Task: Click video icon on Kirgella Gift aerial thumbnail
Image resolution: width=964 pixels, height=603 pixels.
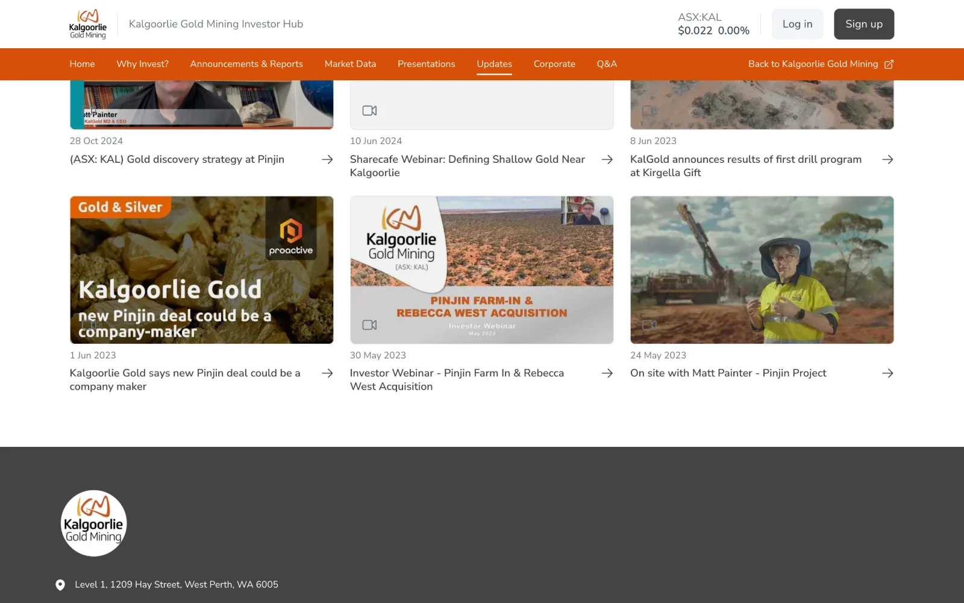Action: pyautogui.click(x=649, y=111)
